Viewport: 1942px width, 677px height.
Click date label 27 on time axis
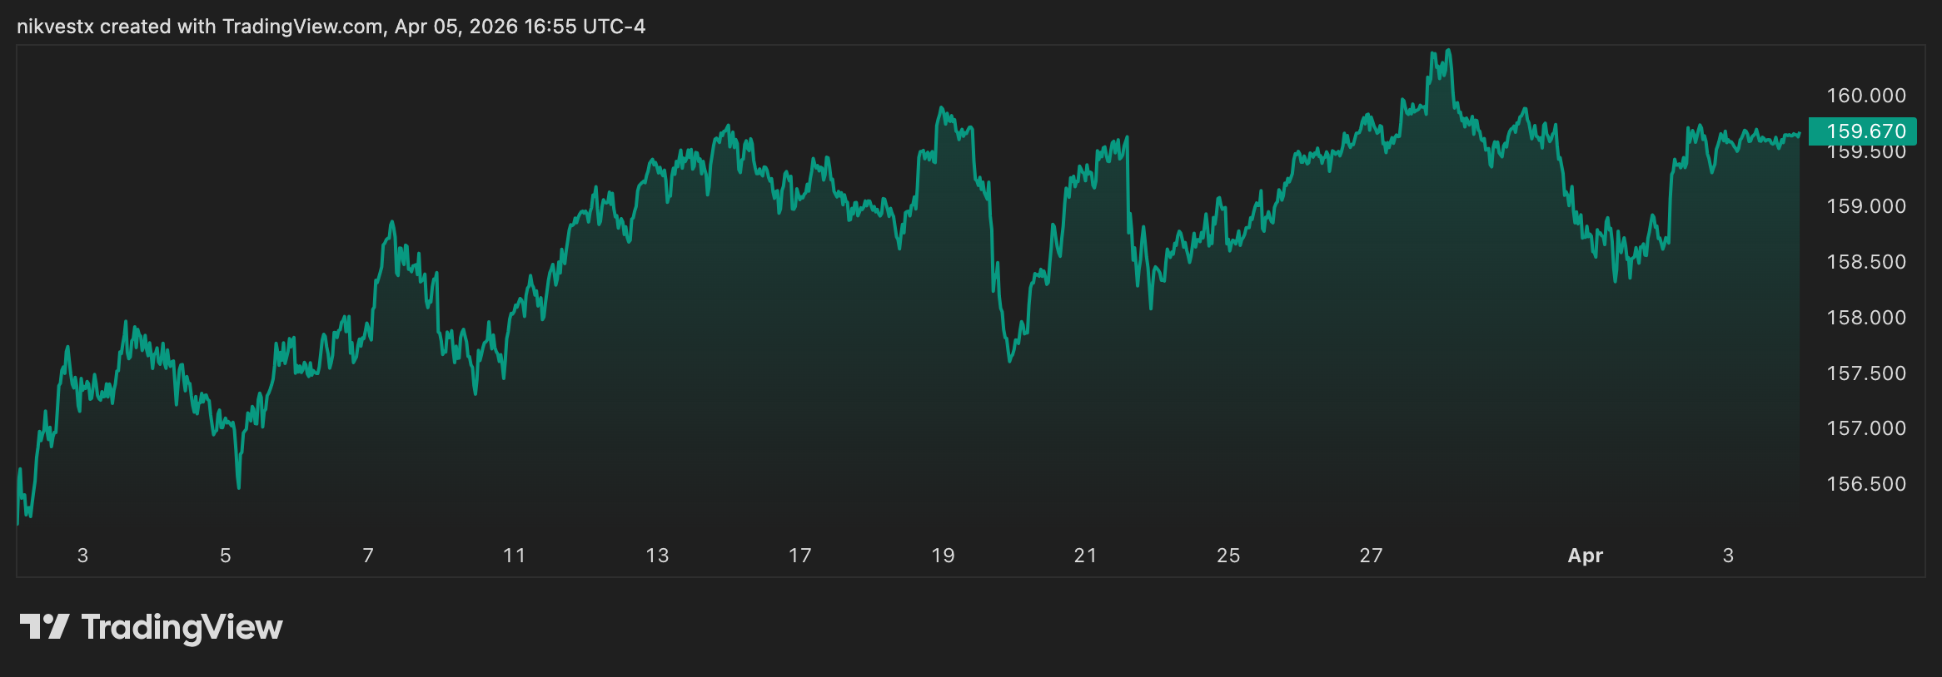click(1371, 556)
